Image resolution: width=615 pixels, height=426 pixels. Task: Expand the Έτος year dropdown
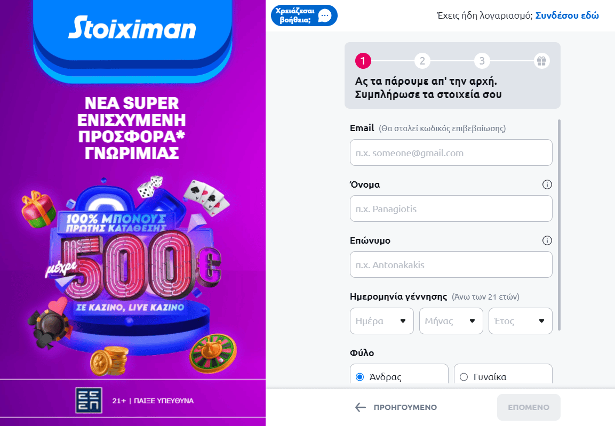tap(520, 321)
